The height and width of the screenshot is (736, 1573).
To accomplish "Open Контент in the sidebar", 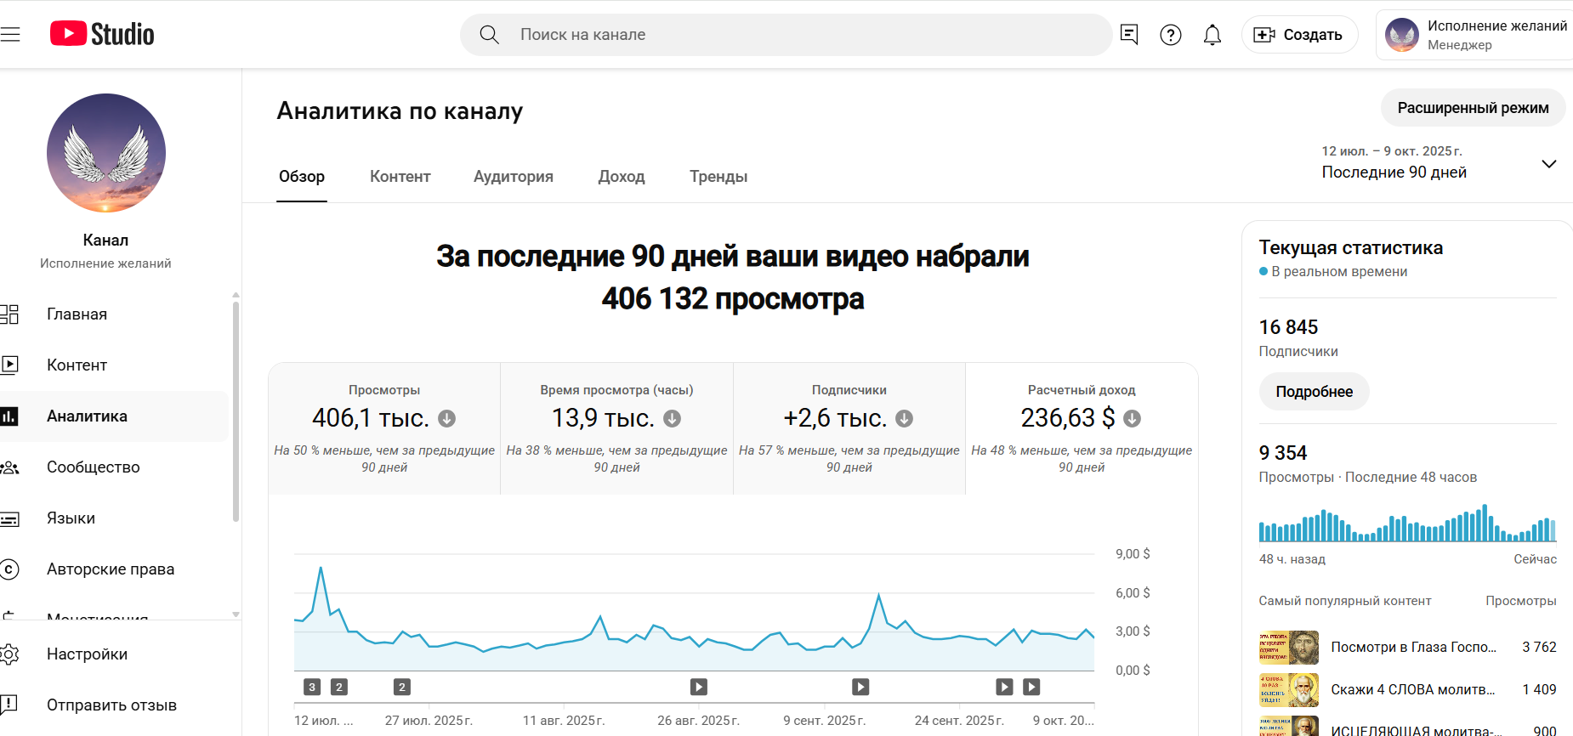I will pos(115,365).
